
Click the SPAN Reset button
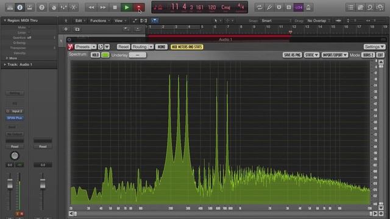click(123, 47)
